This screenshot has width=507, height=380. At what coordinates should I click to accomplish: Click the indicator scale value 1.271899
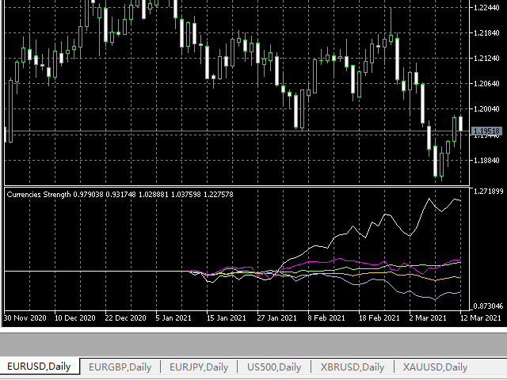point(487,192)
